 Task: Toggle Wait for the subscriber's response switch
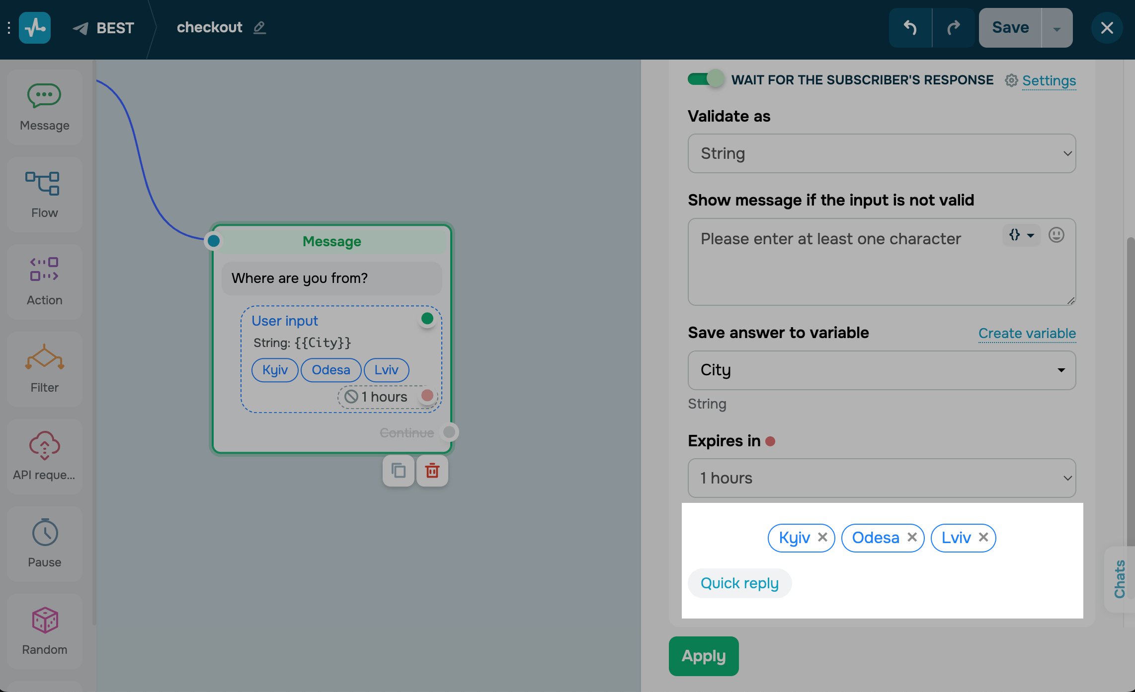point(705,79)
